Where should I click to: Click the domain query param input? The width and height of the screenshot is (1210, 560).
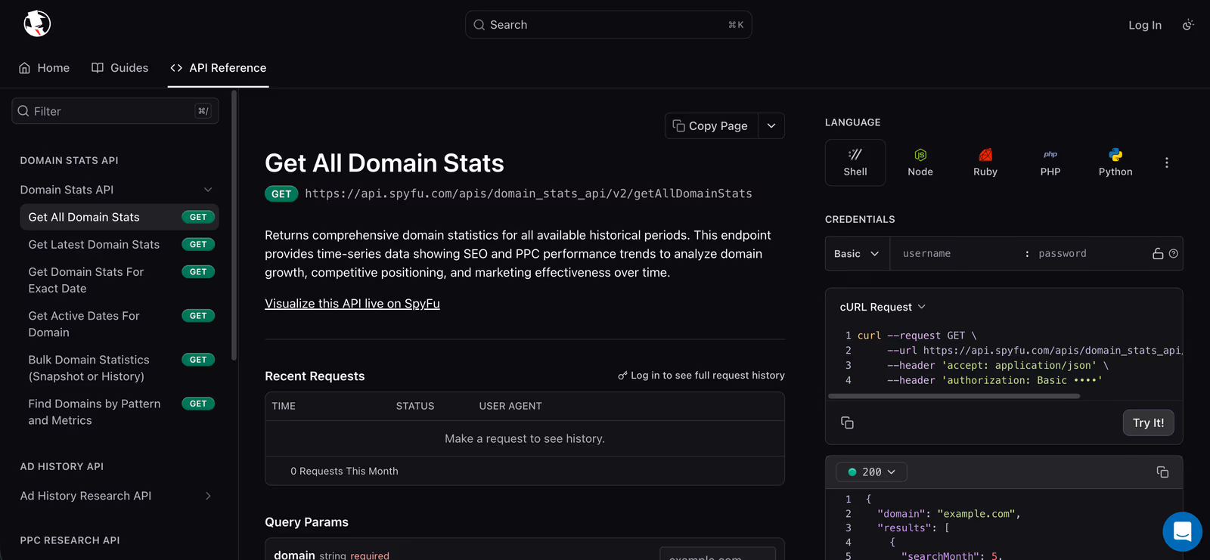click(717, 555)
